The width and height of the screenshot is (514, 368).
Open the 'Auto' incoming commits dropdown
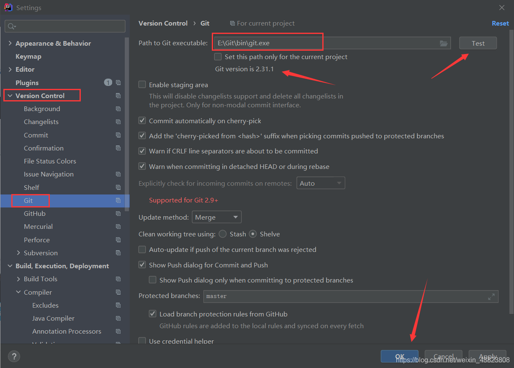click(321, 183)
